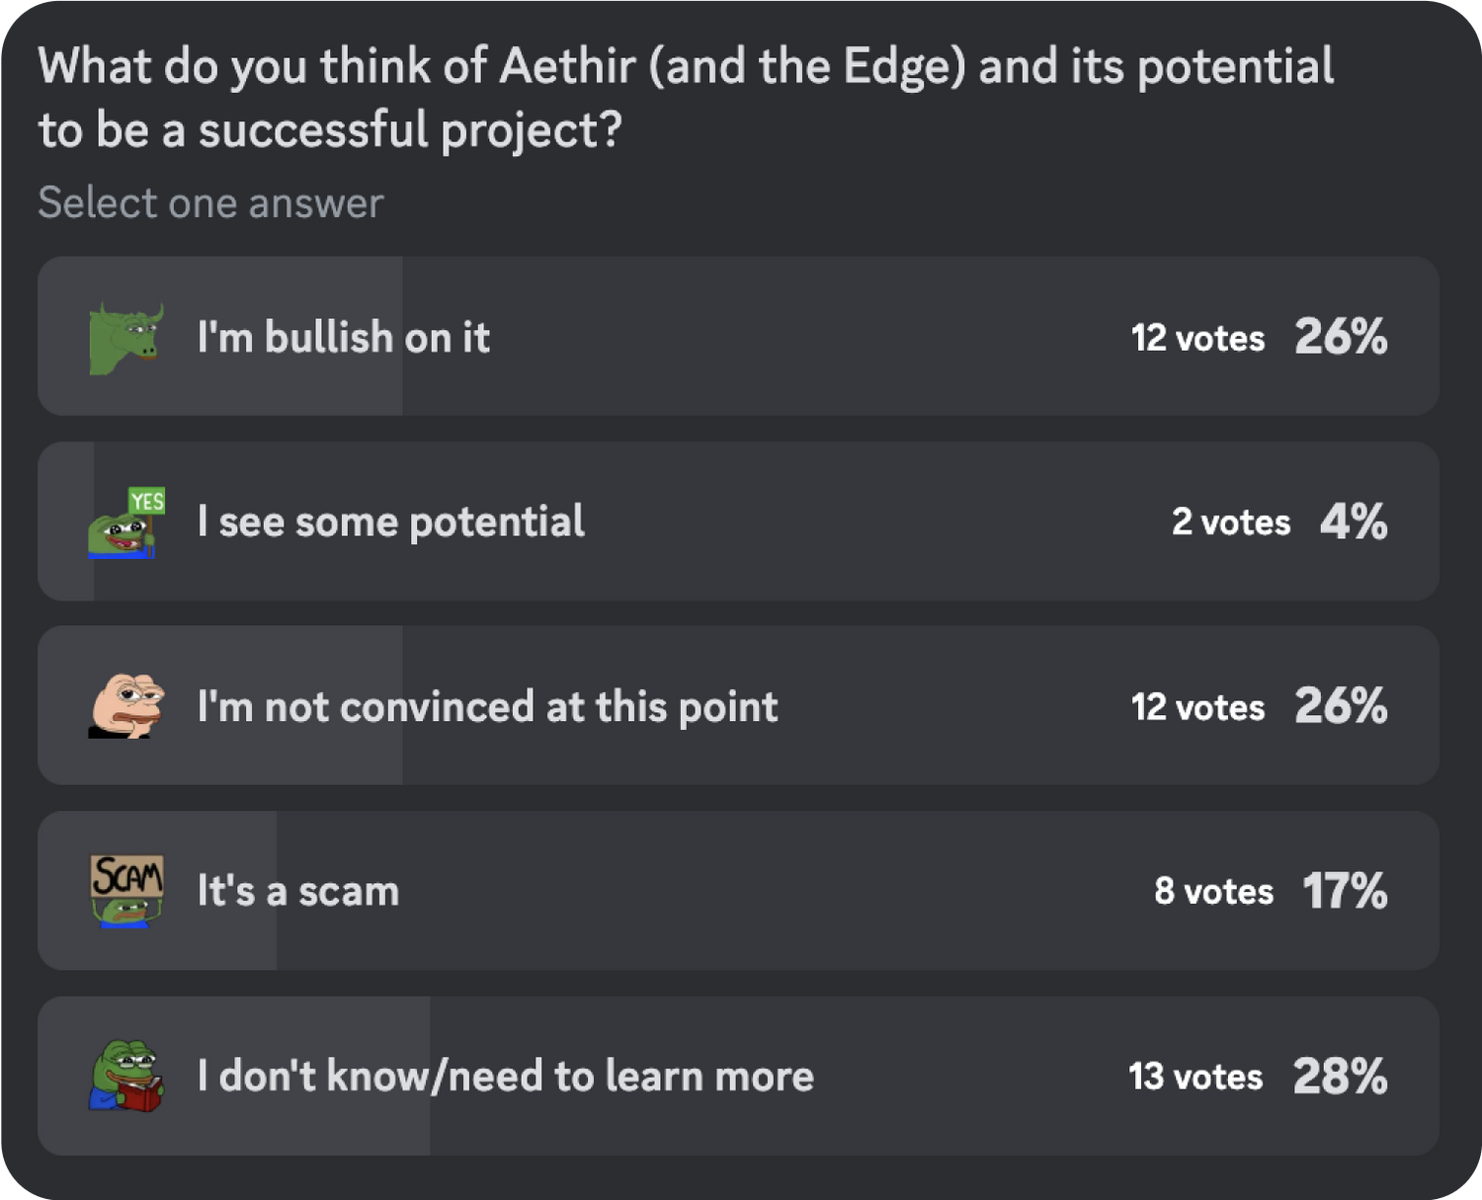Click the "Select one answer" hint text

[210, 203]
